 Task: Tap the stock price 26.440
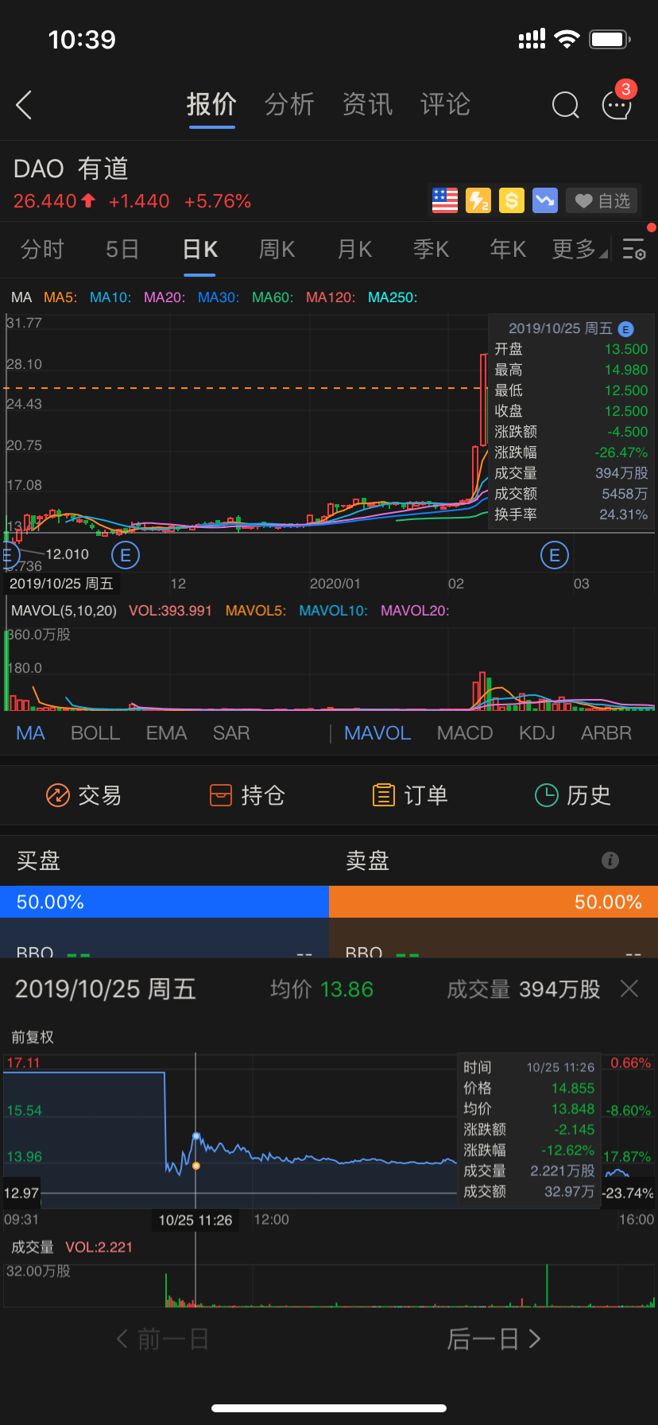click(x=45, y=201)
